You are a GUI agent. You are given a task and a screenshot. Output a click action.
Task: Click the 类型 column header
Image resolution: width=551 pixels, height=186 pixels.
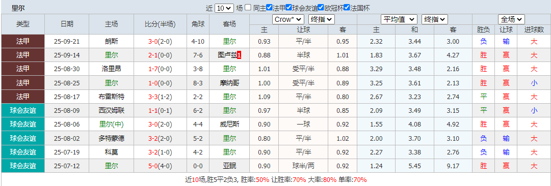23,24
